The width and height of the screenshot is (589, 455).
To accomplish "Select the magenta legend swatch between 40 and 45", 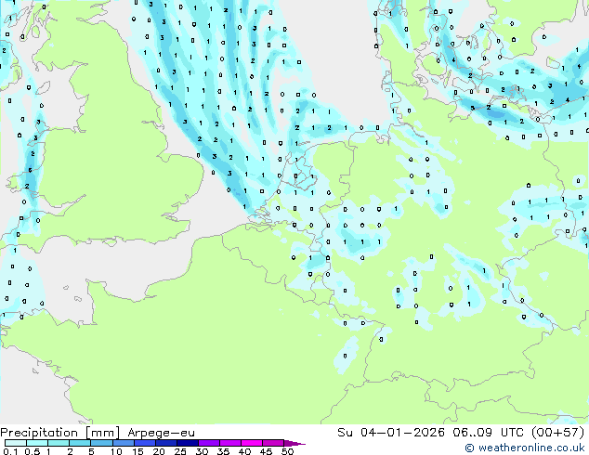I will [252, 443].
